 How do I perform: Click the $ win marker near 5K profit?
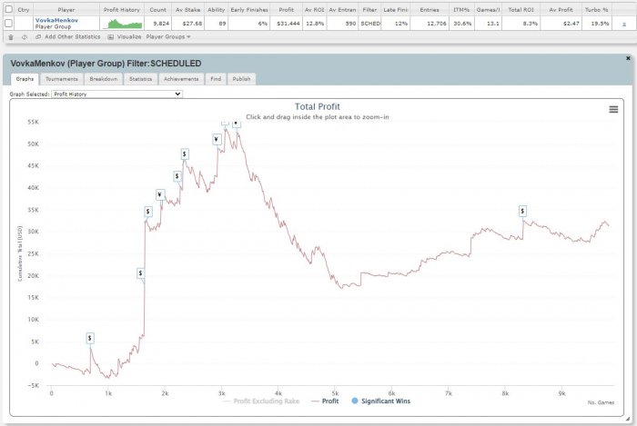pyautogui.click(x=90, y=338)
